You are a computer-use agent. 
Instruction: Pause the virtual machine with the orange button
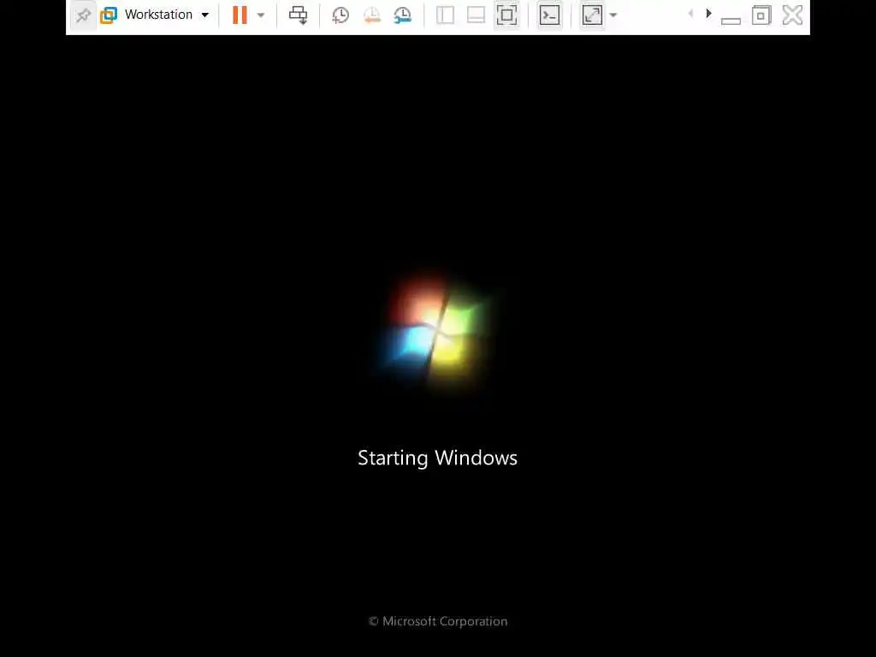tap(240, 15)
